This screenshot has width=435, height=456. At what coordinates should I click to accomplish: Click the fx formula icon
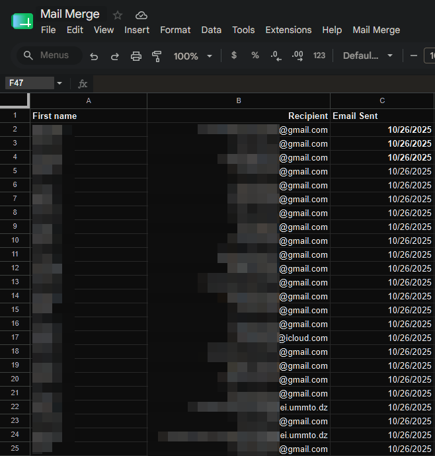(x=83, y=84)
